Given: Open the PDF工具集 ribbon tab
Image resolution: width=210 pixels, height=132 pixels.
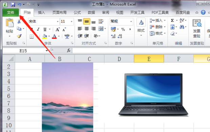Looking at the screenshot, I should click(x=160, y=12).
